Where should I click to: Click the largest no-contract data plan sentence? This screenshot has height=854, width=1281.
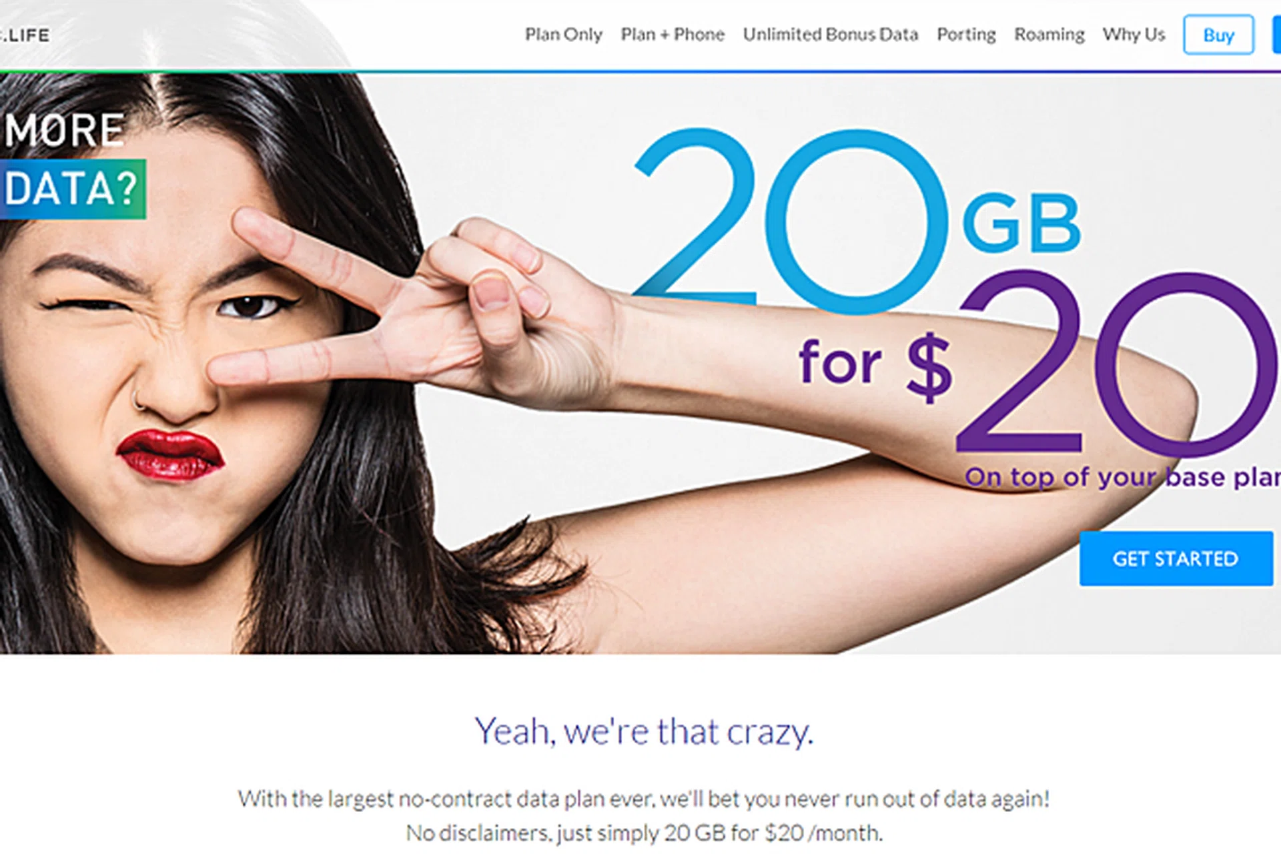644,799
